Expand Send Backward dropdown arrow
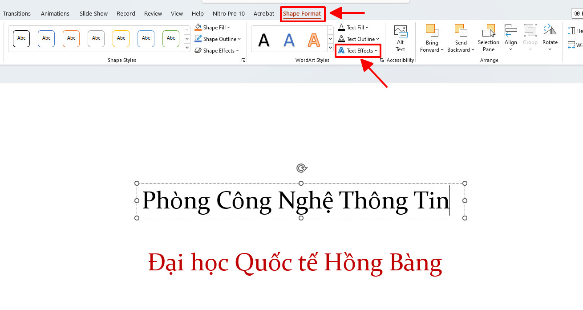This screenshot has width=583, height=310. (x=473, y=50)
